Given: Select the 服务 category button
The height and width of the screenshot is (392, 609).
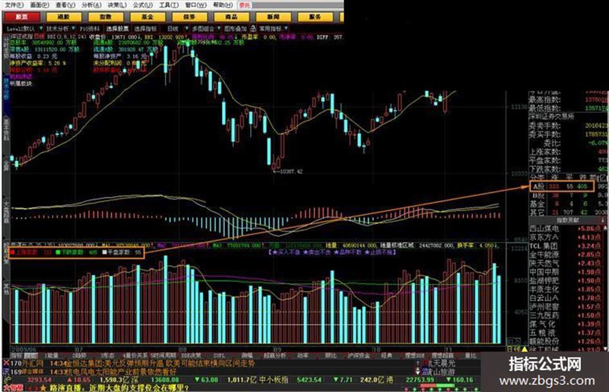Looking at the screenshot, I should click(315, 17).
